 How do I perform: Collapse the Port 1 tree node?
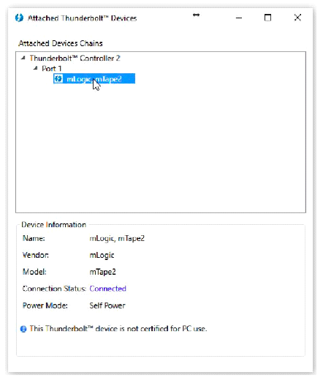pos(36,68)
